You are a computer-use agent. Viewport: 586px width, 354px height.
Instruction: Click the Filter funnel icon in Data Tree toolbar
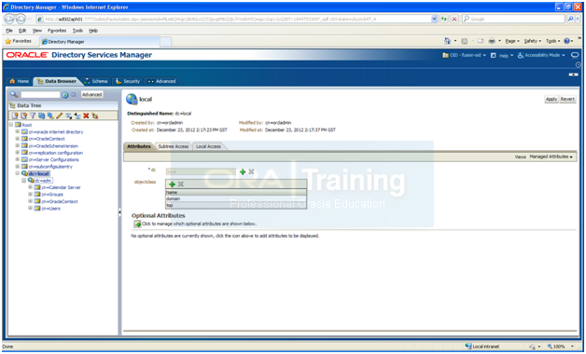point(33,116)
